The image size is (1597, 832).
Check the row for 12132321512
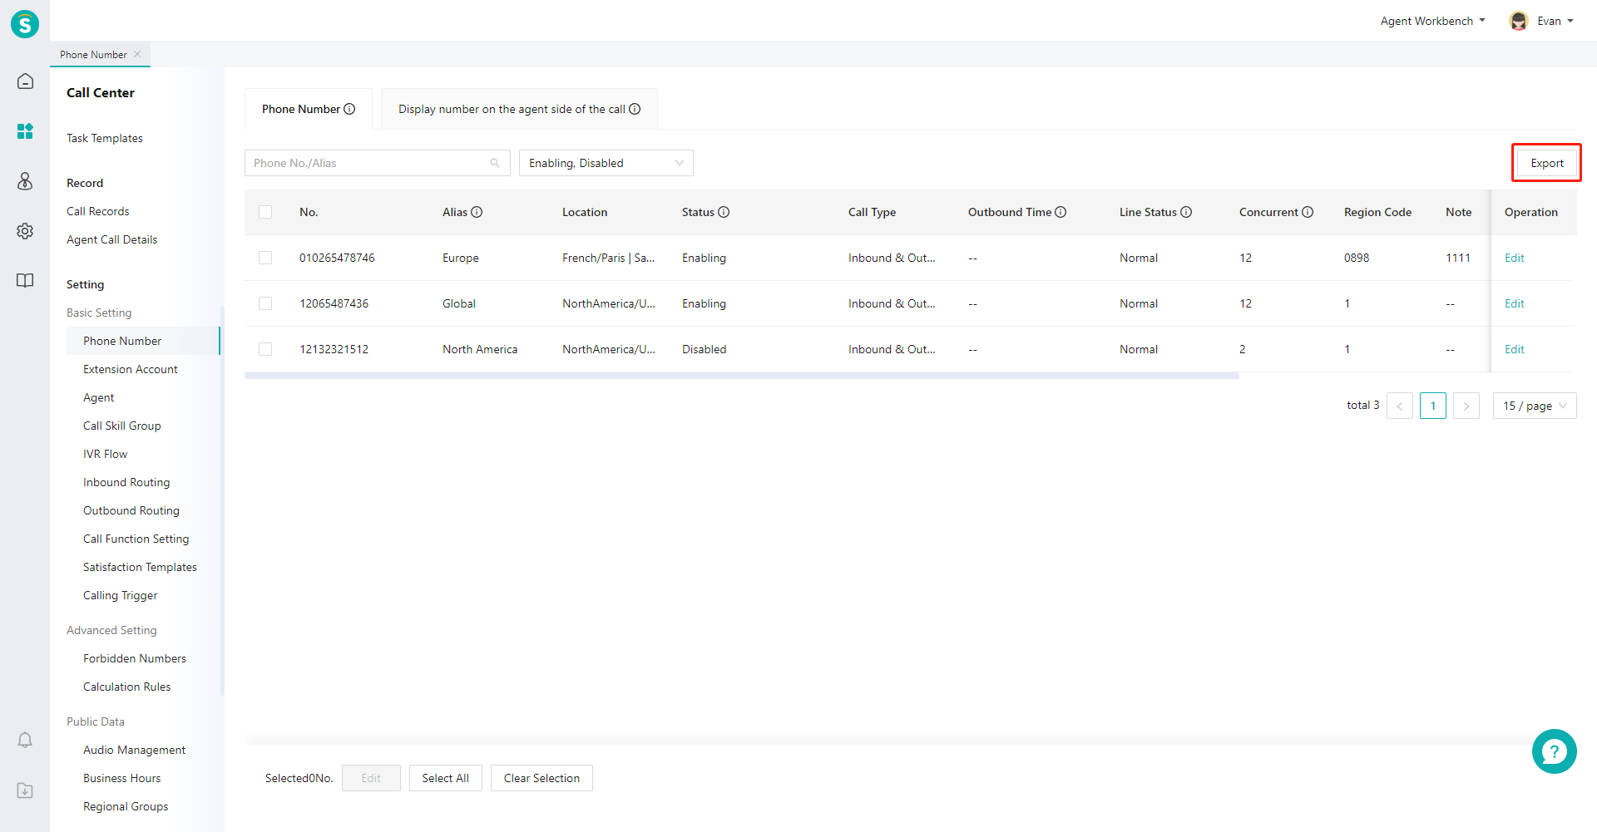click(x=265, y=349)
